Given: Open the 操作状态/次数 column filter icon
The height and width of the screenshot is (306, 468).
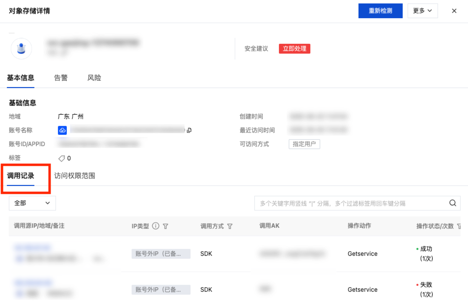Looking at the screenshot, I should pyautogui.click(x=459, y=226).
